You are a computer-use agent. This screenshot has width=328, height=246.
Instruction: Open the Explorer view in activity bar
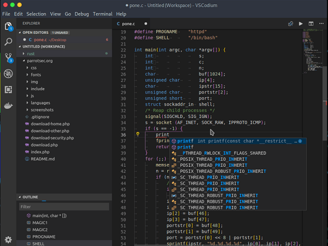[x=8, y=26]
